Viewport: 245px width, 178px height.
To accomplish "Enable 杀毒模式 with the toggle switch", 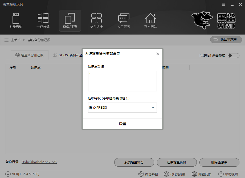I will (233, 56).
